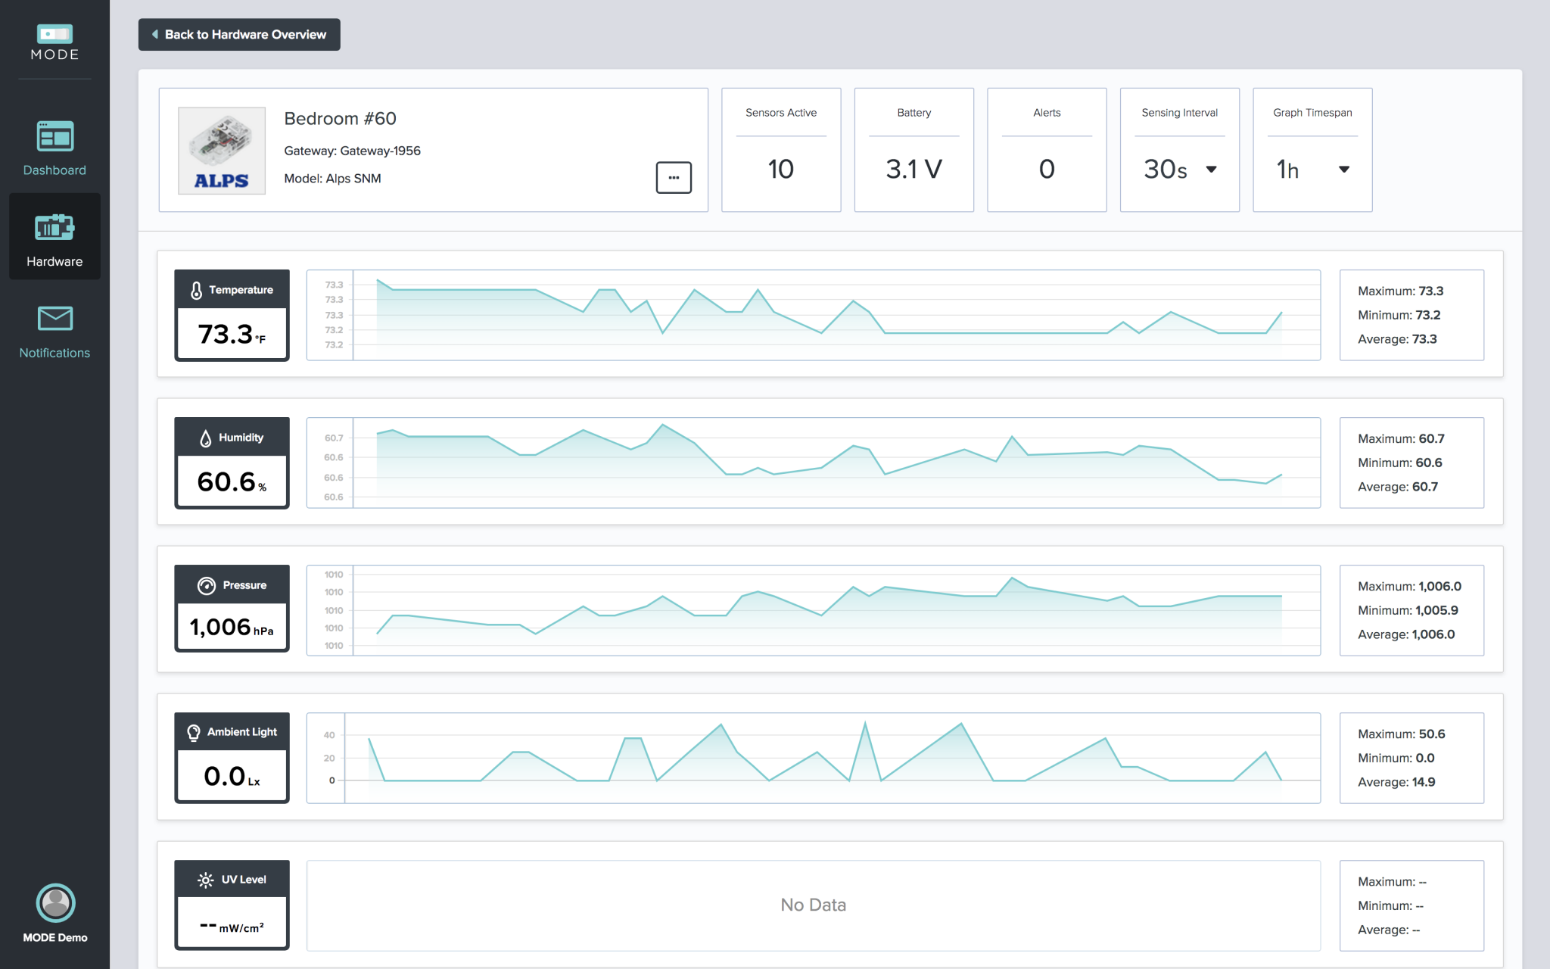Open the Sensing Interval 30s dropdown
1550x969 pixels.
(x=1179, y=170)
